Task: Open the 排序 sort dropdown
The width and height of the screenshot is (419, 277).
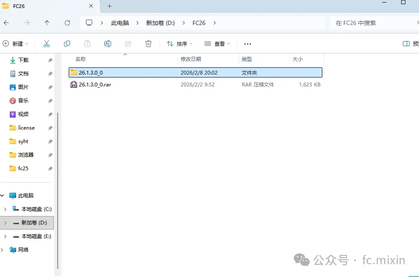Action: pos(179,44)
